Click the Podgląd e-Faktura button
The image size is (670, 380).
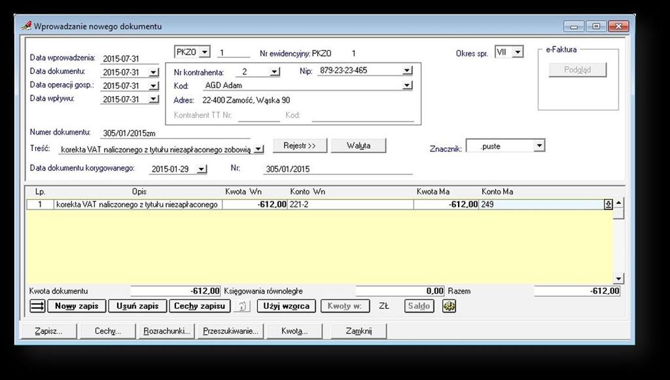(x=577, y=69)
